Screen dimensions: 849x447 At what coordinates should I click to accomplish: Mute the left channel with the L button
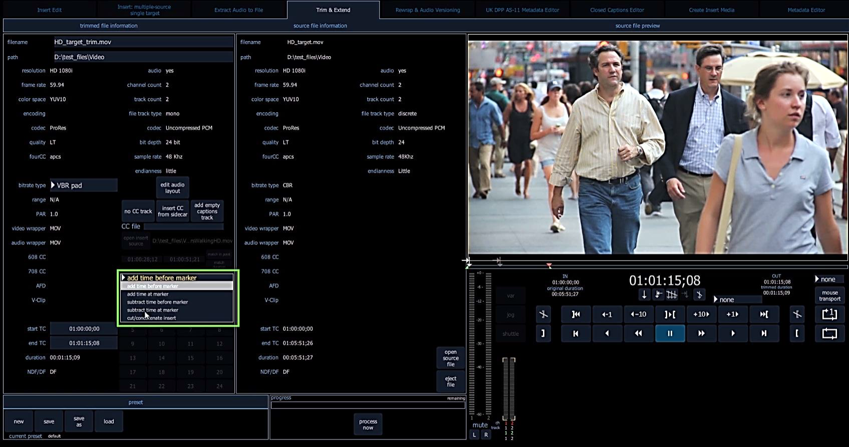(474, 435)
